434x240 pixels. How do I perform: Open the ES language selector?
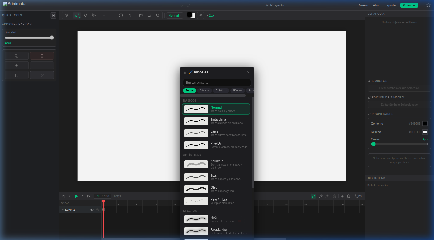click(x=358, y=196)
